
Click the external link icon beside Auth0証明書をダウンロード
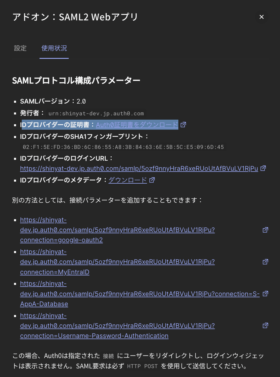pos(183,125)
